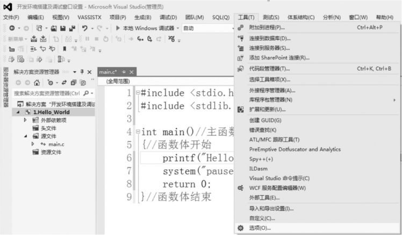Screen dimensions: 402x235
Task: Click the 添加 SharePoint 连接 icon
Action: pyautogui.click(x=240, y=58)
